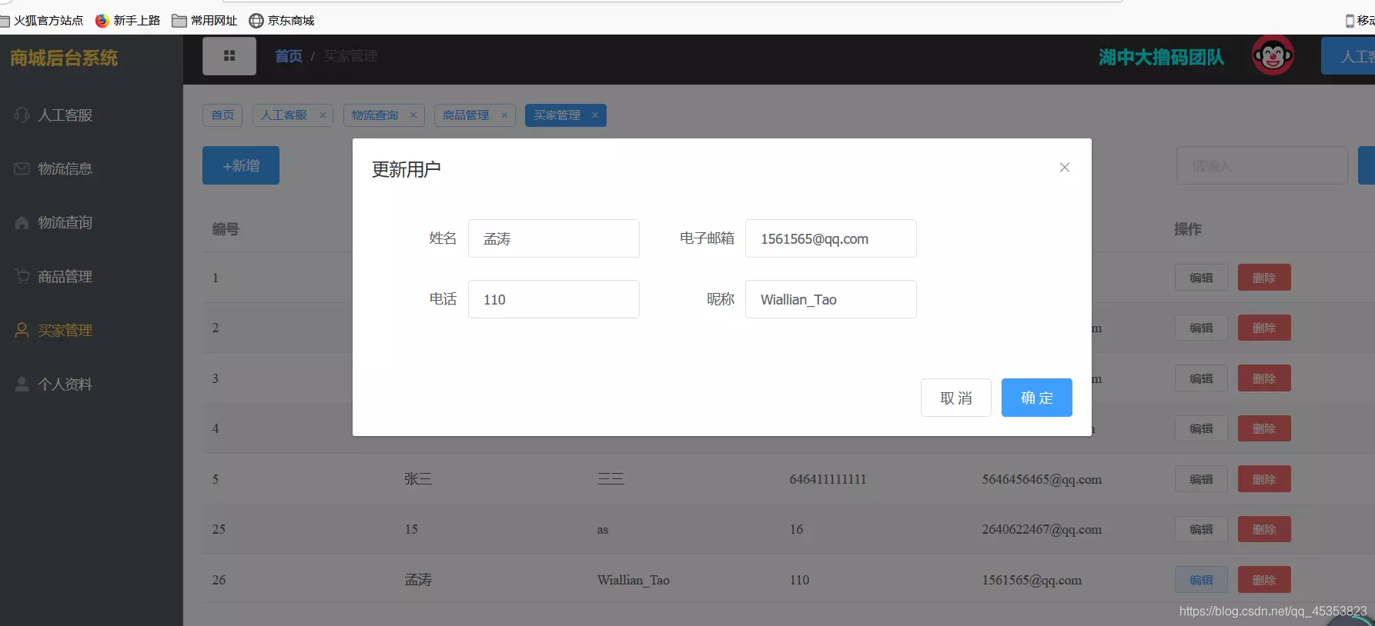Image resolution: width=1375 pixels, height=626 pixels.
Task: Delete row 2 with 删除 button
Action: click(1264, 328)
